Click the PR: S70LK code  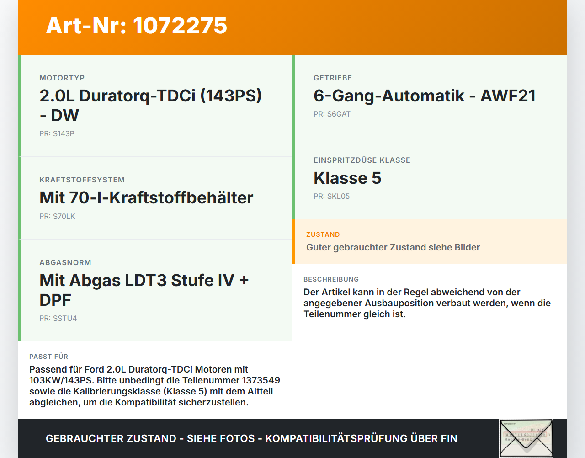(57, 217)
